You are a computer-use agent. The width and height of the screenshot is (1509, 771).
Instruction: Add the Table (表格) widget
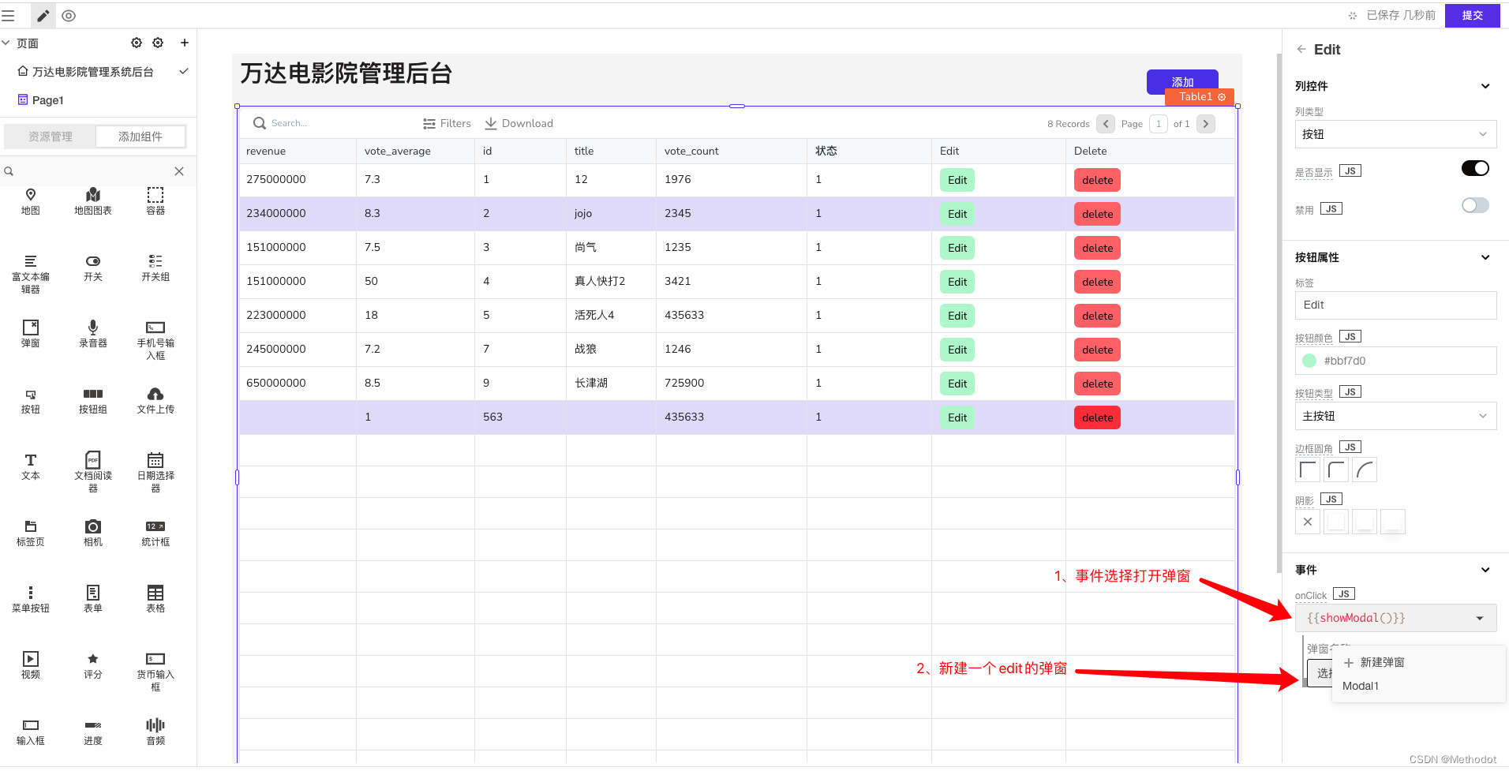coord(155,599)
